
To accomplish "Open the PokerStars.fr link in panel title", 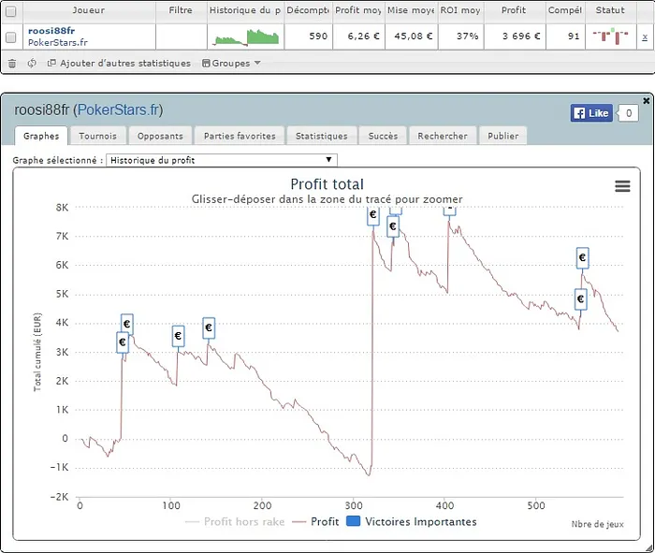I will coord(118,109).
